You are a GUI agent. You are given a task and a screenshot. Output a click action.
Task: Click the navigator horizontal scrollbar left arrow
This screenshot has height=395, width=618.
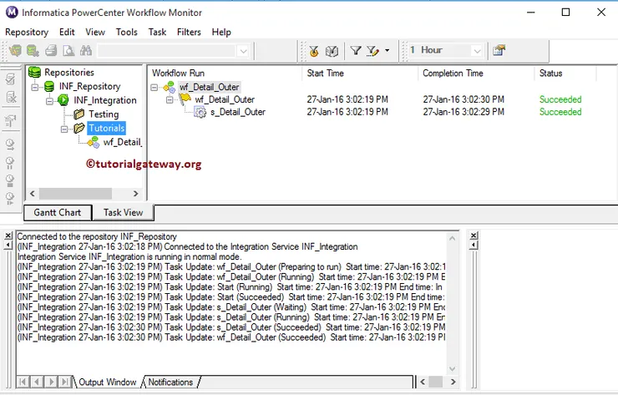tap(33, 194)
